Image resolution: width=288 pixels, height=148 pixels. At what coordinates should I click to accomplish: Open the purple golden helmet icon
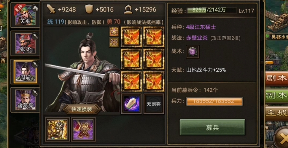pos(83,129)
